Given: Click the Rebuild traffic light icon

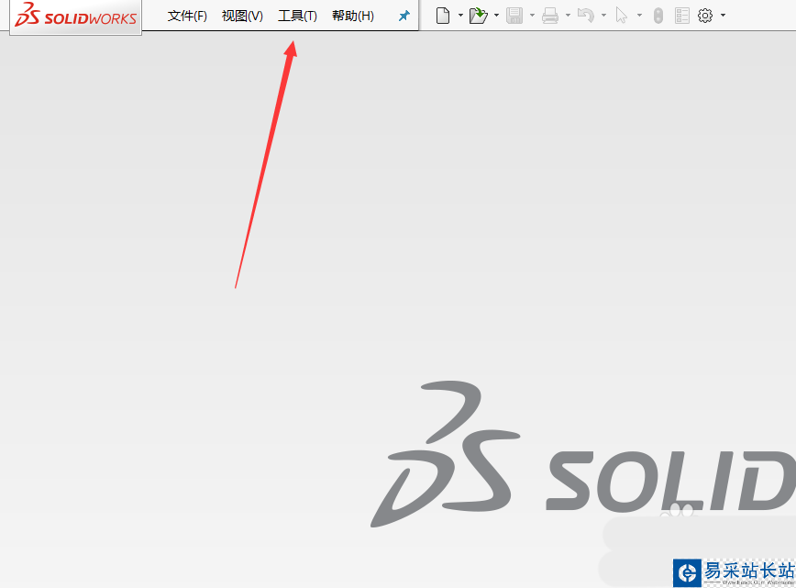Looking at the screenshot, I should [x=658, y=16].
